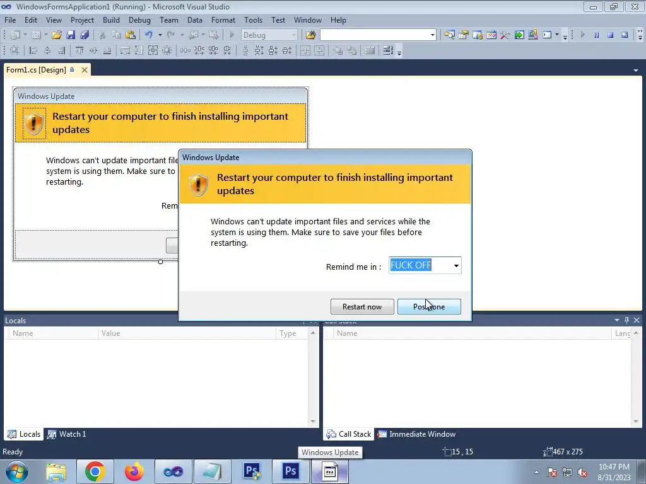
Task: Expand the layout toolbar overflow options
Action: pyautogui.click(x=399, y=52)
